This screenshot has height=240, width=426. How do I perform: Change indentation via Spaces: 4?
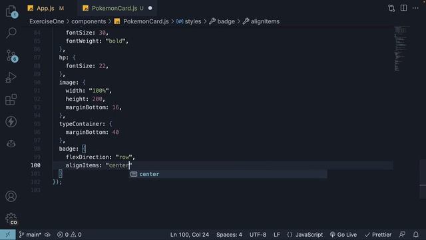(229, 235)
